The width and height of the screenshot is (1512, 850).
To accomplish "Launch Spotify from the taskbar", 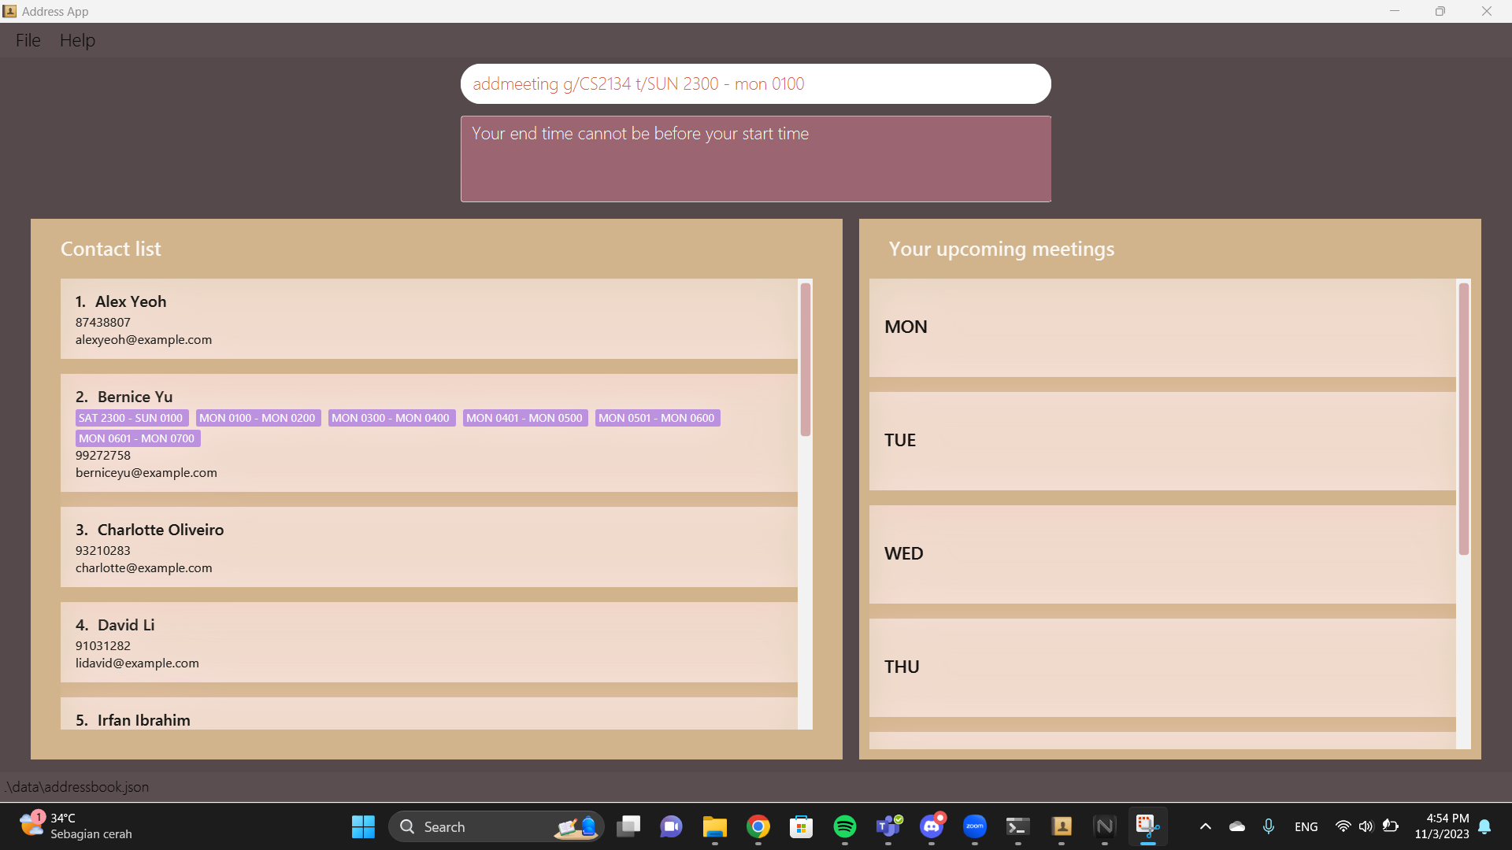I will coord(844,826).
